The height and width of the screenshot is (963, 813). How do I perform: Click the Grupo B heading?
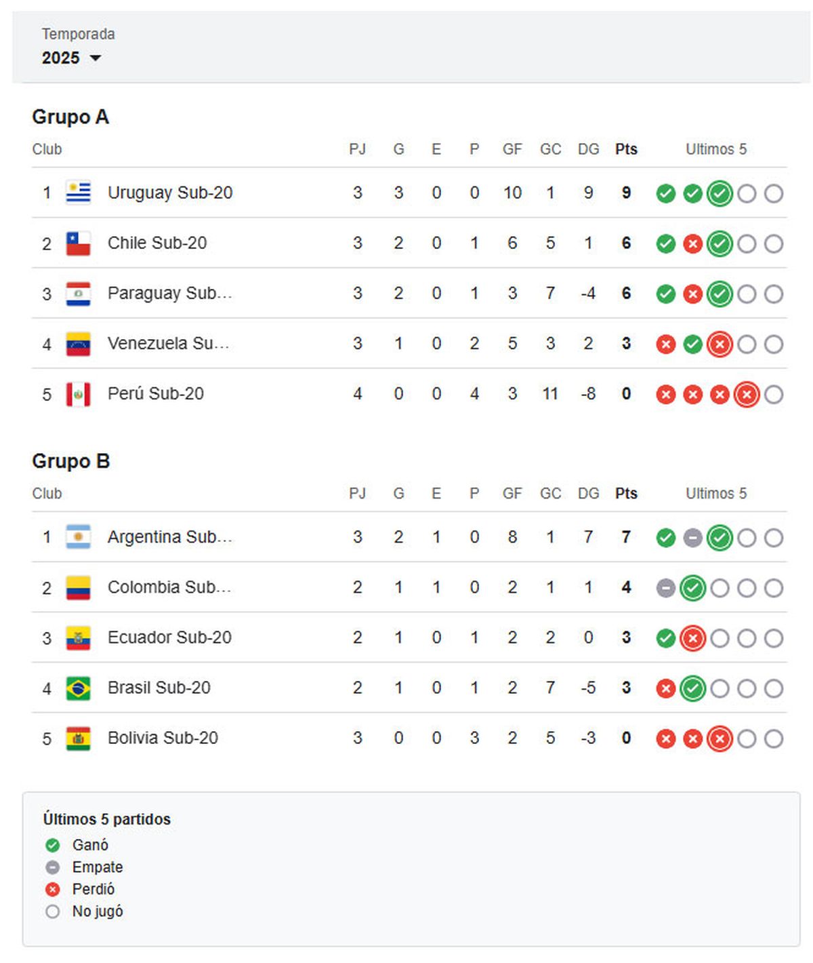tap(71, 461)
